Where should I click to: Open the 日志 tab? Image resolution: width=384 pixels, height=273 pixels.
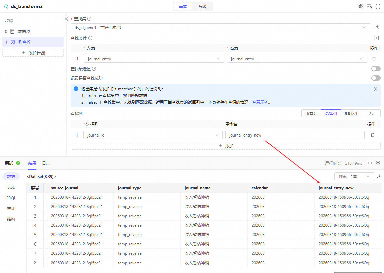pos(46,163)
